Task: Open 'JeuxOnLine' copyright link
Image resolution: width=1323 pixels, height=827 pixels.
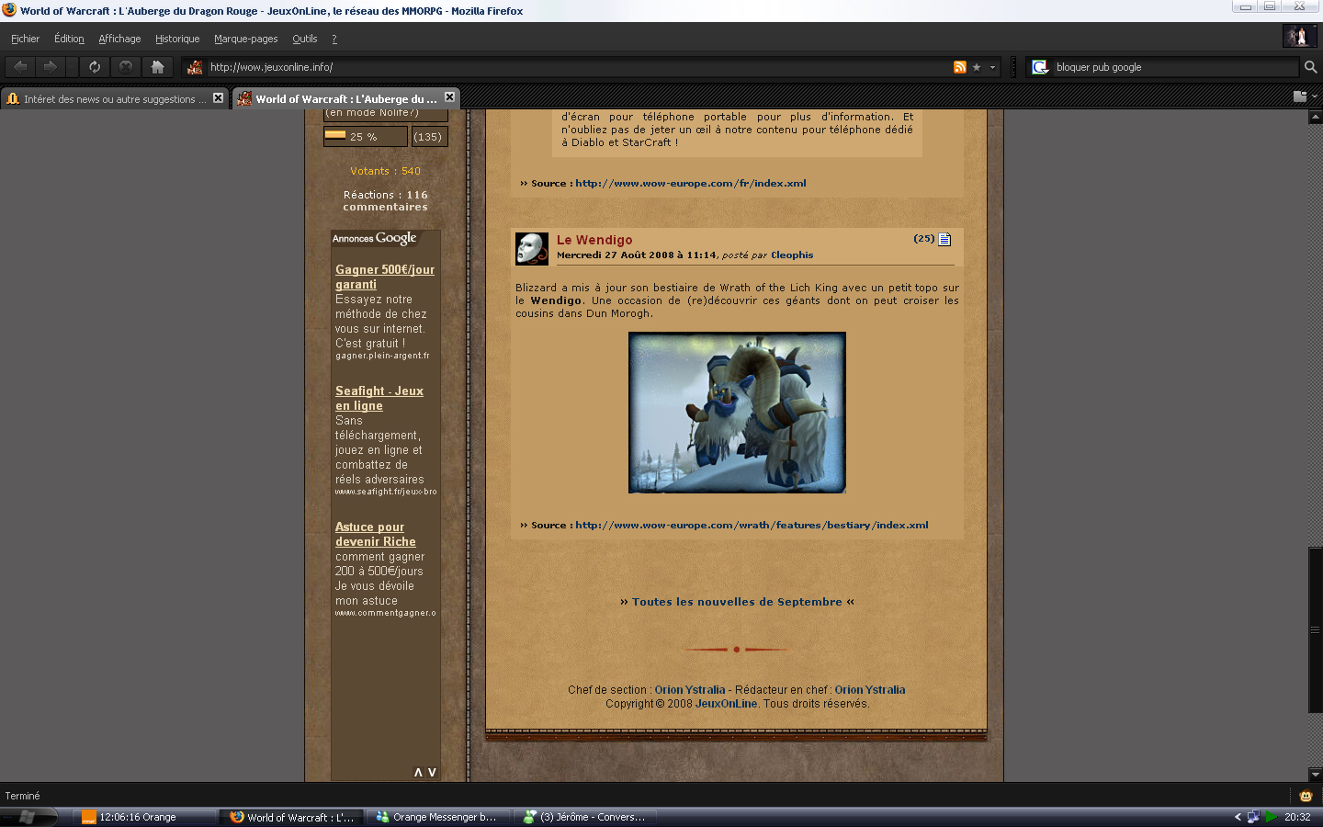Action: (727, 704)
